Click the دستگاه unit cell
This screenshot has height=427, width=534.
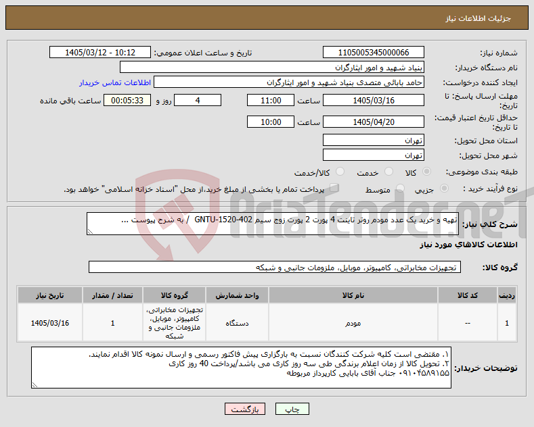click(237, 323)
